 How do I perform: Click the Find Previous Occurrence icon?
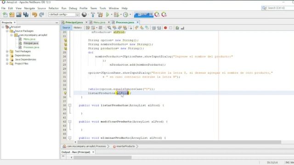coord(114,28)
